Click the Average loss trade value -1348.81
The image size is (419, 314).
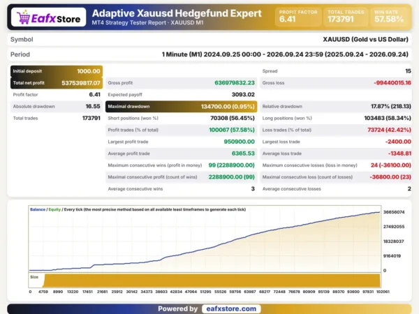point(399,154)
